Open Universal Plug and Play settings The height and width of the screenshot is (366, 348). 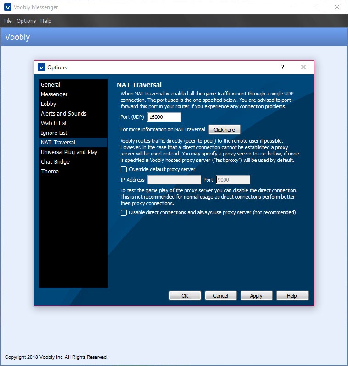pyautogui.click(x=73, y=152)
